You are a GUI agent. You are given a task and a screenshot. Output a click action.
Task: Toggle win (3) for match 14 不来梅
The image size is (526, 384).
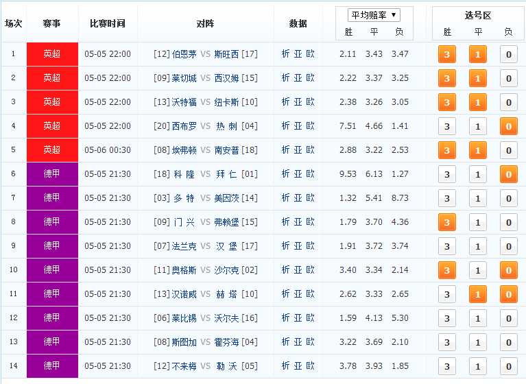pos(447,366)
